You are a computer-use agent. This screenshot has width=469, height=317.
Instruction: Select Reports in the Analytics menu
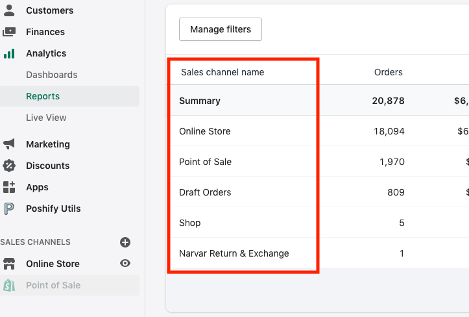click(43, 96)
